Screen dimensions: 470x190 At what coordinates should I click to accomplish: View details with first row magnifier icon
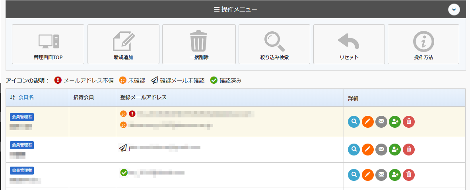tap(354, 122)
